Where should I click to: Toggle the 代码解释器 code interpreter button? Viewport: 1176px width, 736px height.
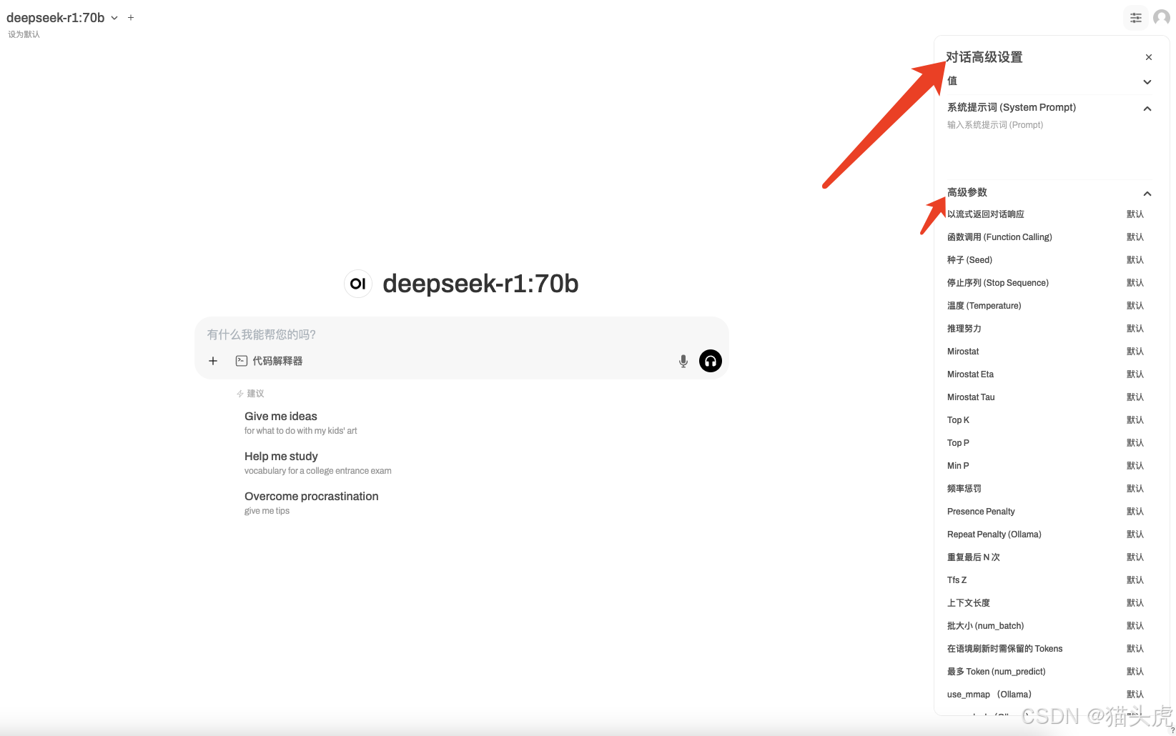coord(270,362)
